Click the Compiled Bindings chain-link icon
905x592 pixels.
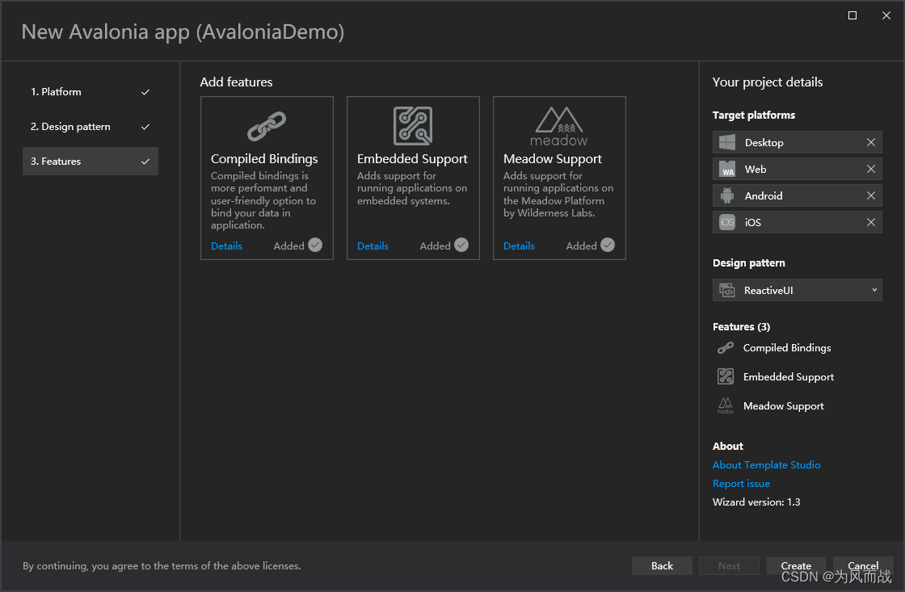(267, 125)
